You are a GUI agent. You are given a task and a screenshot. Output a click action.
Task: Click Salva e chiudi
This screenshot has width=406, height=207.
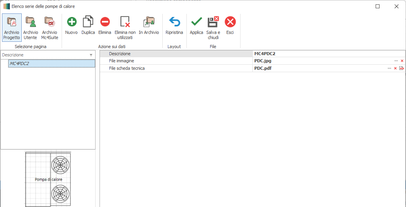pyautogui.click(x=213, y=27)
